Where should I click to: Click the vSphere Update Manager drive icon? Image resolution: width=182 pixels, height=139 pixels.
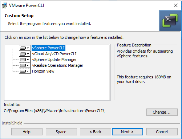(x=23, y=60)
